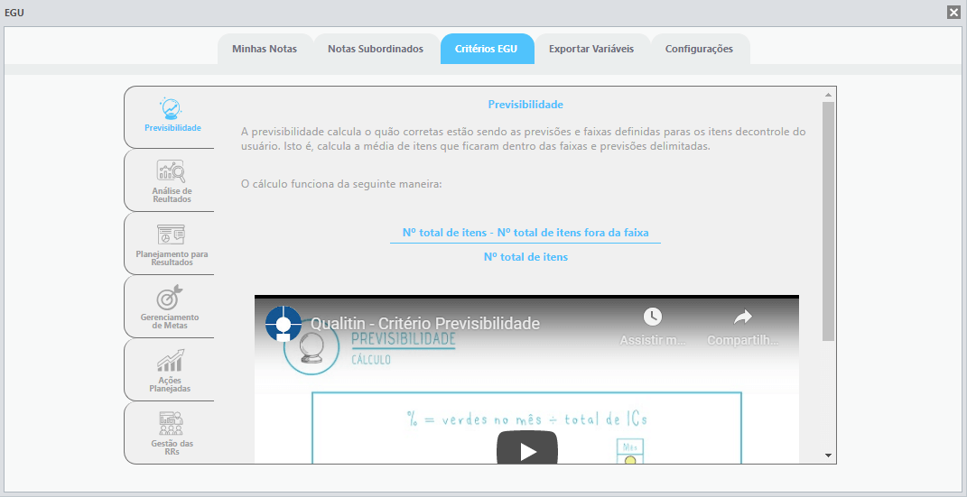Click the Compartilhar arrow icon on video

(x=743, y=317)
